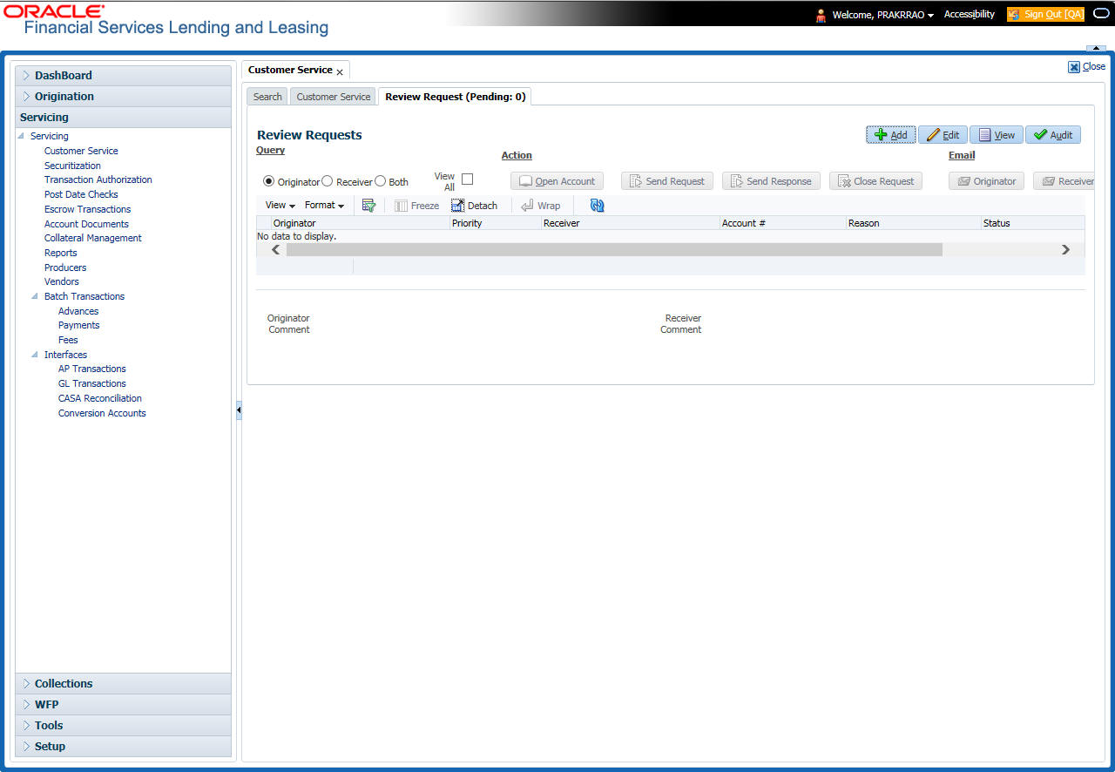Expand the Origination accordion panel

(x=123, y=97)
